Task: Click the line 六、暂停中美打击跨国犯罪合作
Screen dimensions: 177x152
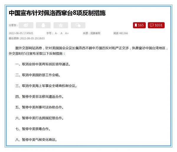Action: click(40, 118)
